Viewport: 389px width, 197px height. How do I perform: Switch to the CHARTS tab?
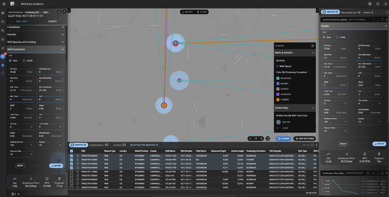pos(52,21)
